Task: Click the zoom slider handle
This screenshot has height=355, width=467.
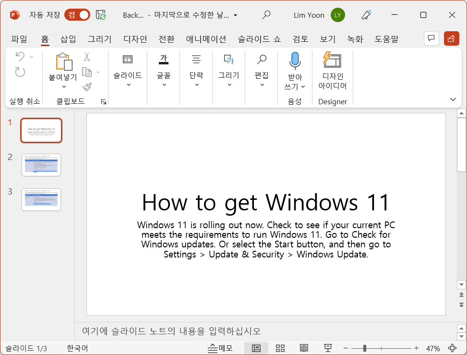Action: (x=365, y=348)
